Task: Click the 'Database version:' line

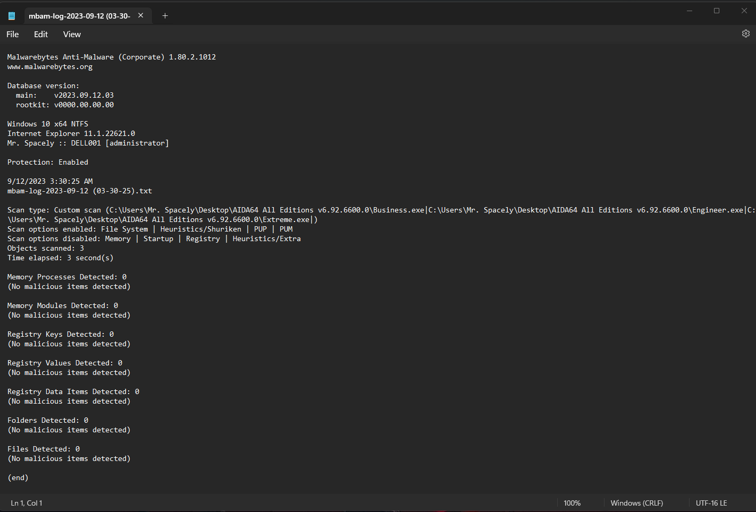Action: (43, 86)
